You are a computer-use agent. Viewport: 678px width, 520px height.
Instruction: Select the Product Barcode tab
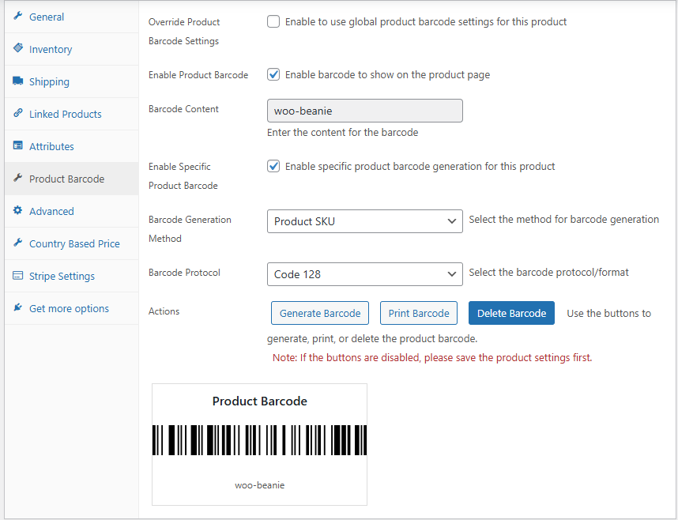coord(72,179)
